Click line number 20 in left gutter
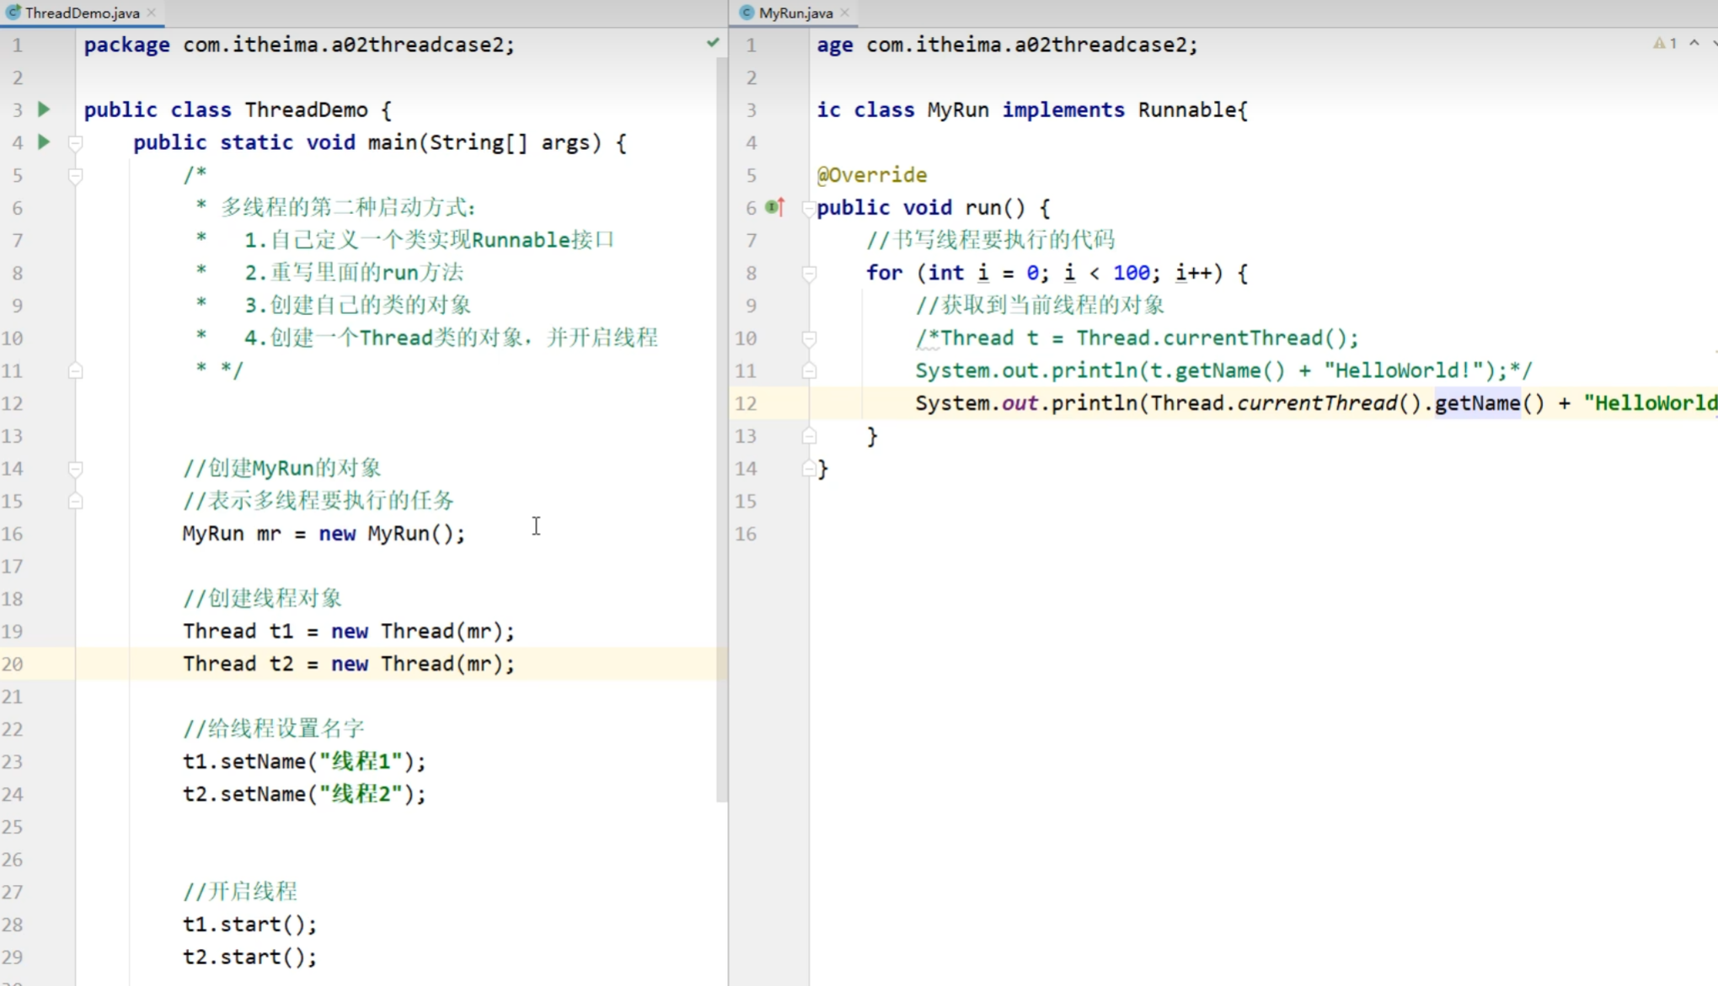1718x986 pixels. click(13, 664)
